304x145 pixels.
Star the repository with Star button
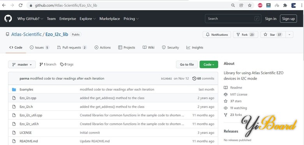pyautogui.click(x=273, y=35)
